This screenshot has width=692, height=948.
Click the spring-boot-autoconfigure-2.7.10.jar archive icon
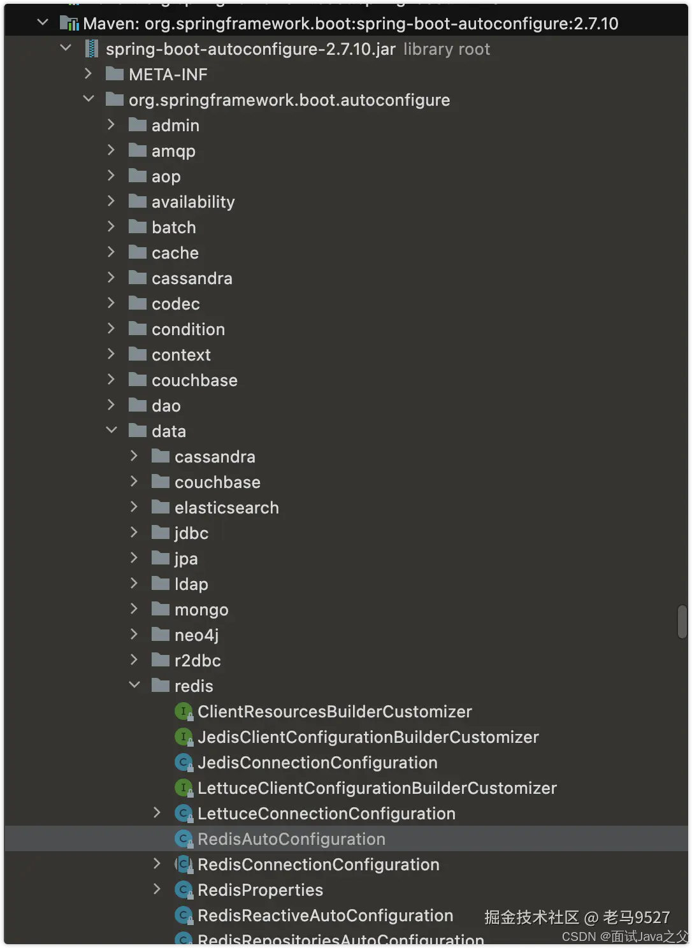pyautogui.click(x=92, y=49)
